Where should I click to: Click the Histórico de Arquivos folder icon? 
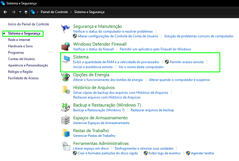tap(66, 91)
